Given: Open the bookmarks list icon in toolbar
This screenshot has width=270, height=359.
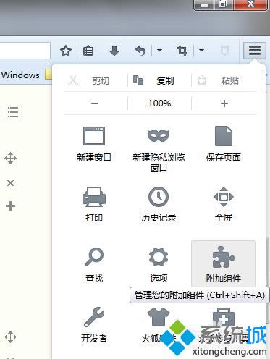Looking at the screenshot, I should (x=88, y=51).
